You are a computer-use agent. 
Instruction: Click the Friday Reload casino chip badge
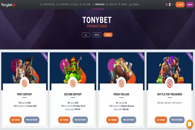121,83
